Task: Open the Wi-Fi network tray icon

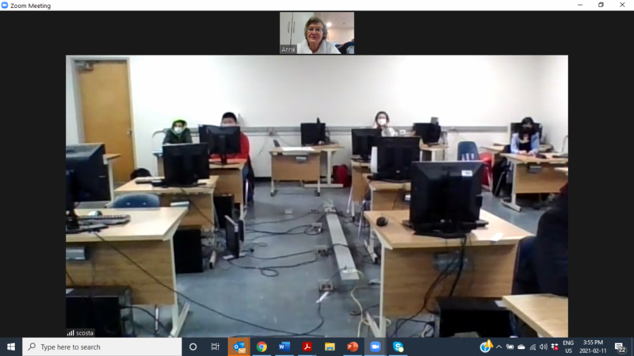Action: tap(533, 347)
